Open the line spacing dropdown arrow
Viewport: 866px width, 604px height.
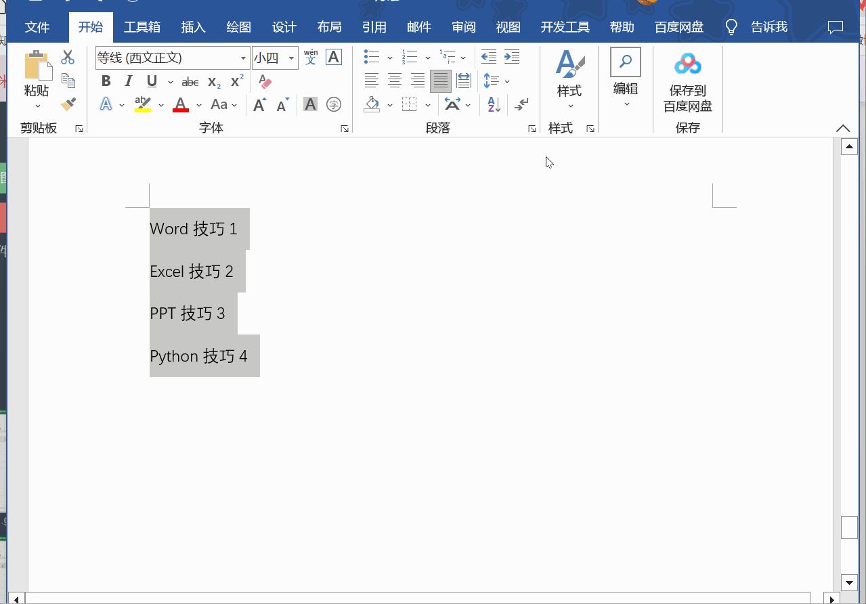pos(506,81)
